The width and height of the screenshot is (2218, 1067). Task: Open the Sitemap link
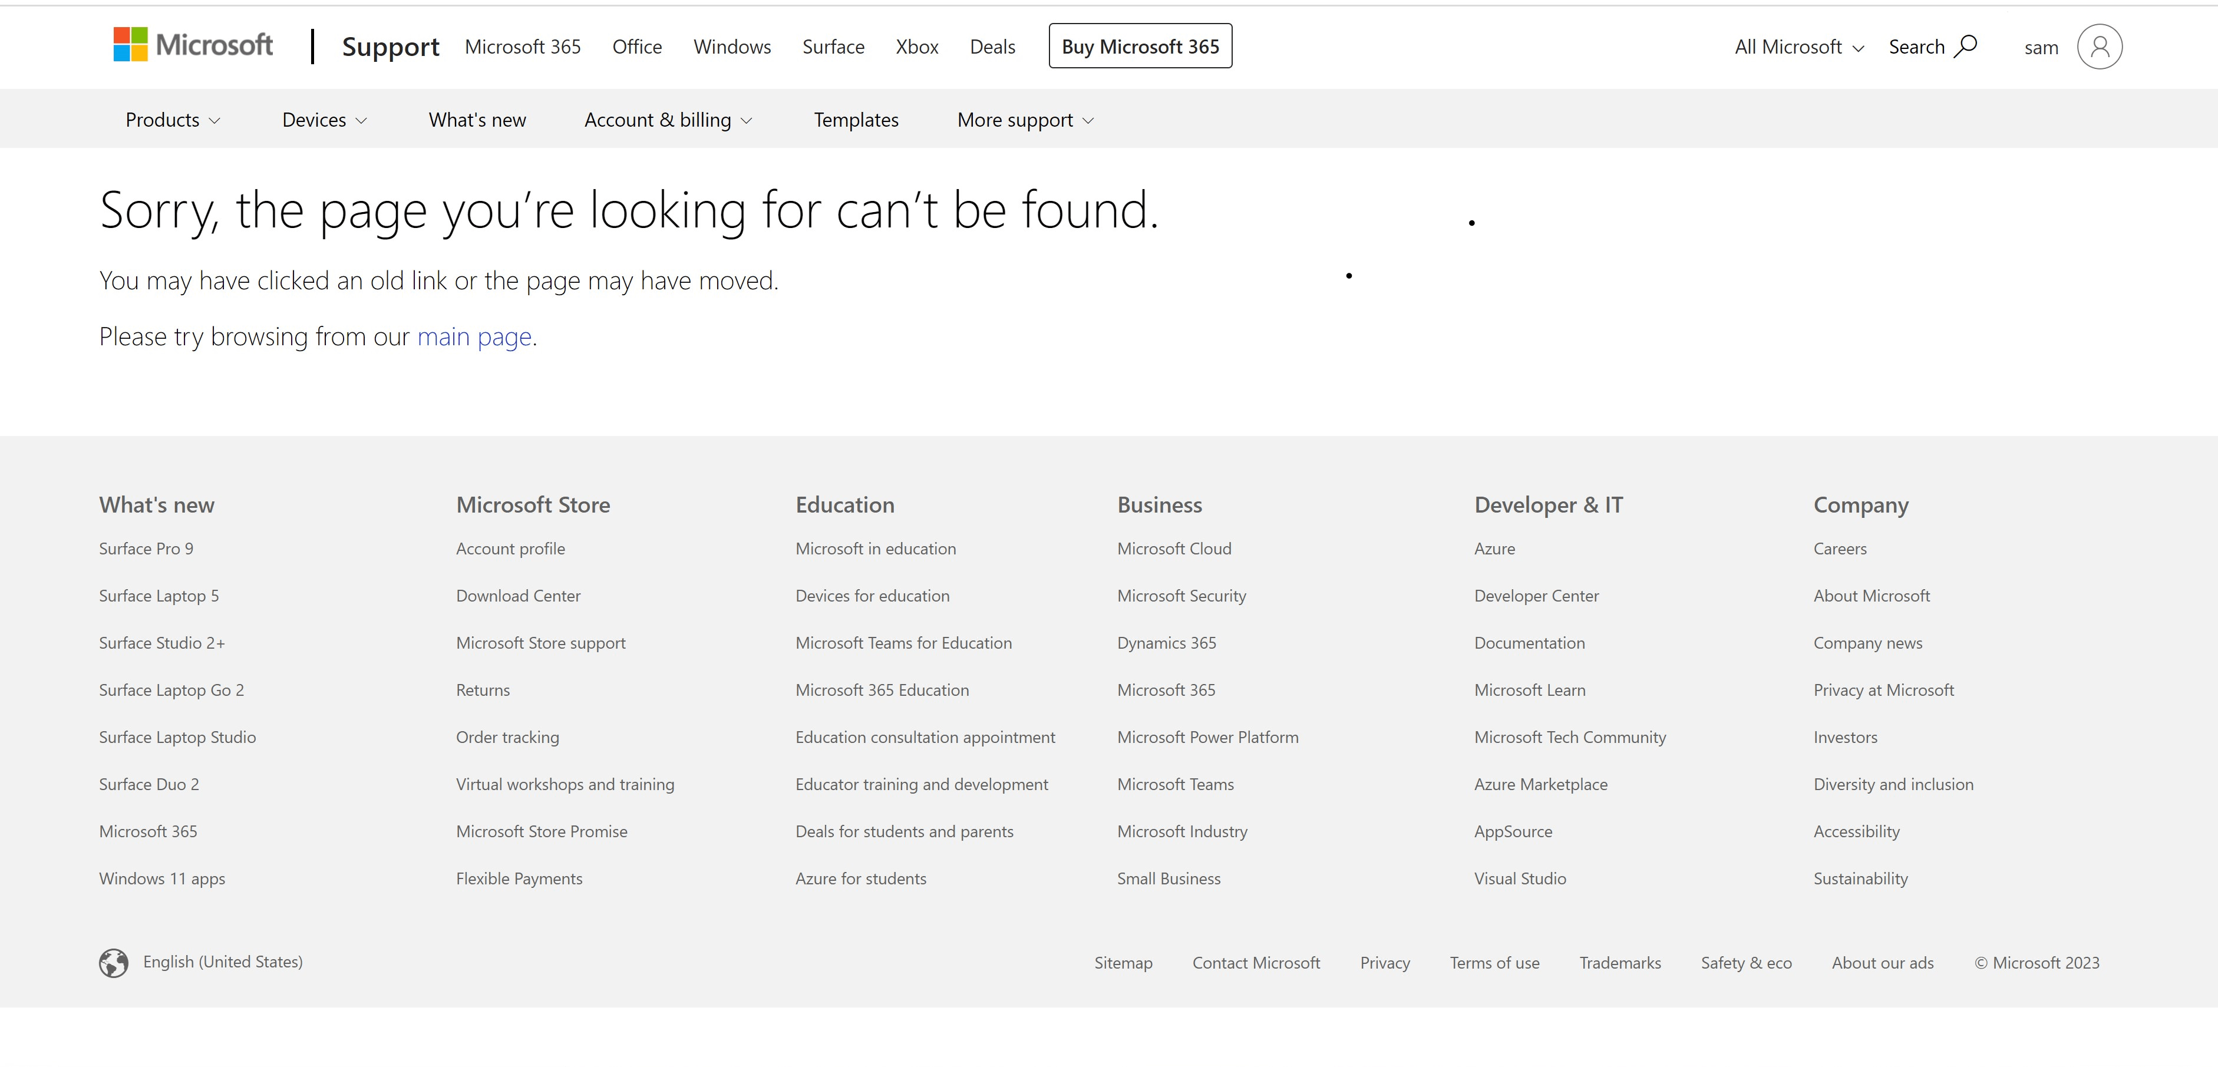[1123, 963]
